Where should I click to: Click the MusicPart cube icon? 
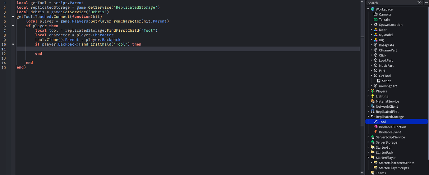(376, 65)
